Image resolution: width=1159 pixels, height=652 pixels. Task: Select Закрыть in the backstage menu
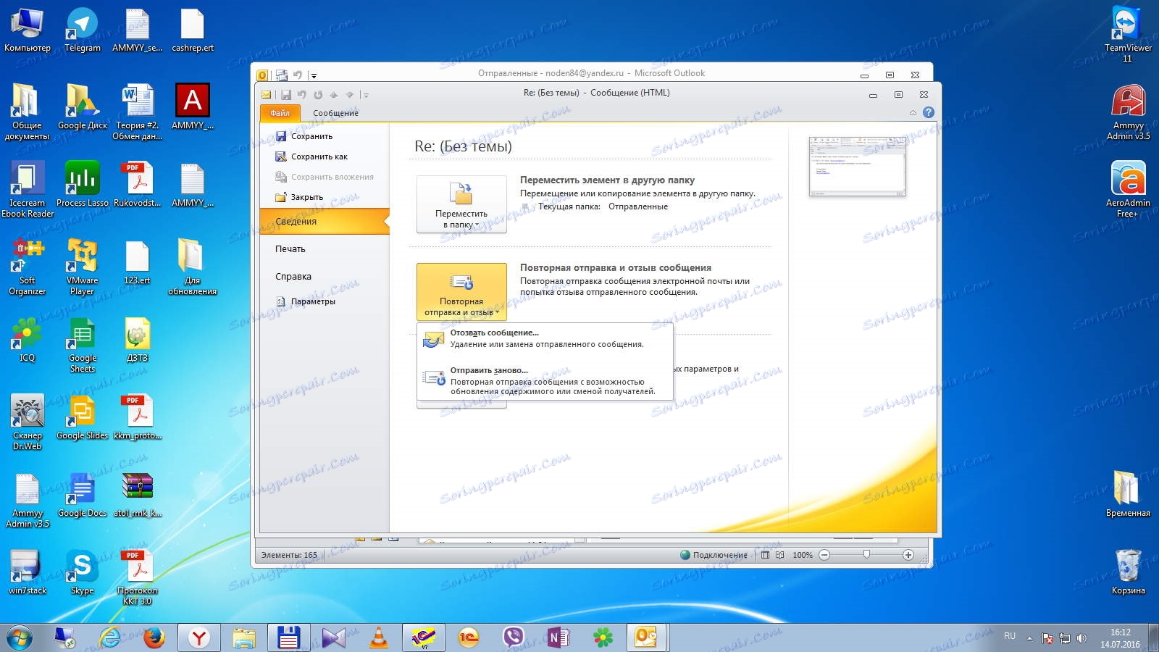(x=306, y=197)
